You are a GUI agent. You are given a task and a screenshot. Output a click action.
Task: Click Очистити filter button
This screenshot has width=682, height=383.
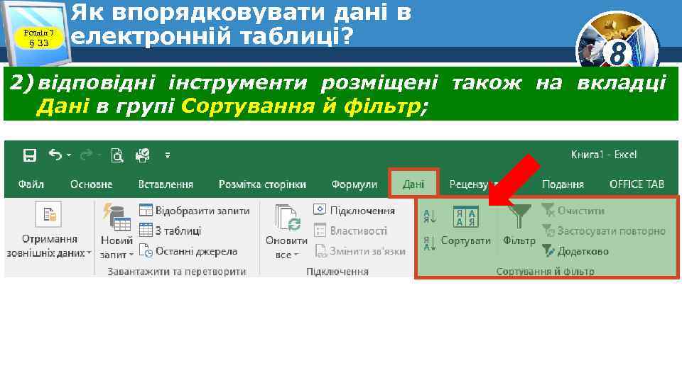coord(573,211)
